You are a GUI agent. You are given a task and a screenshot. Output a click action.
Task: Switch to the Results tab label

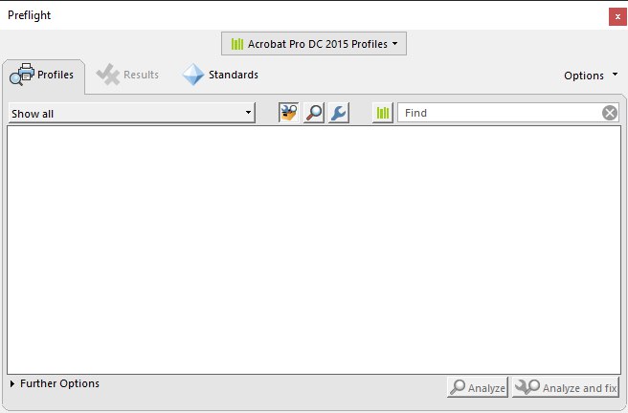click(141, 75)
